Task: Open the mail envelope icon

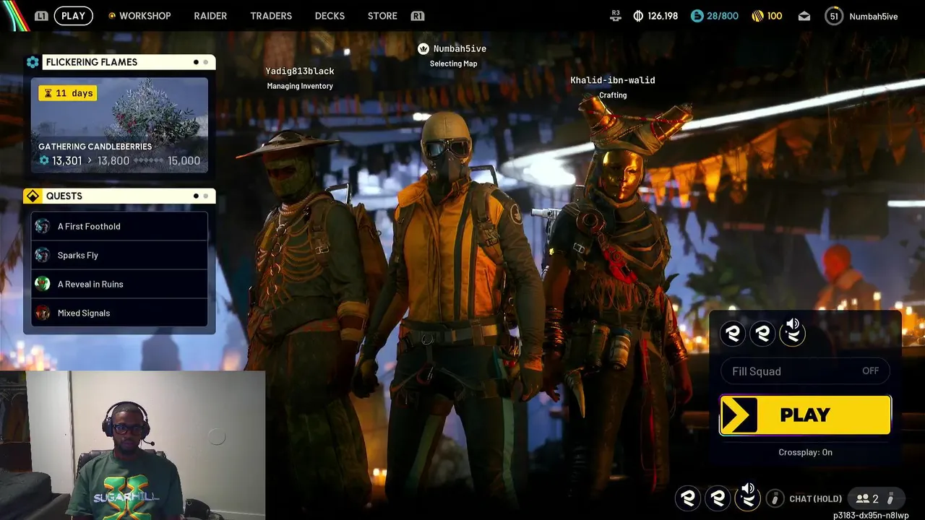Action: 804,16
